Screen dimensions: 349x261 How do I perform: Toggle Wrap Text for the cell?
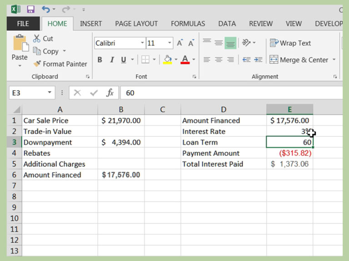coord(290,43)
